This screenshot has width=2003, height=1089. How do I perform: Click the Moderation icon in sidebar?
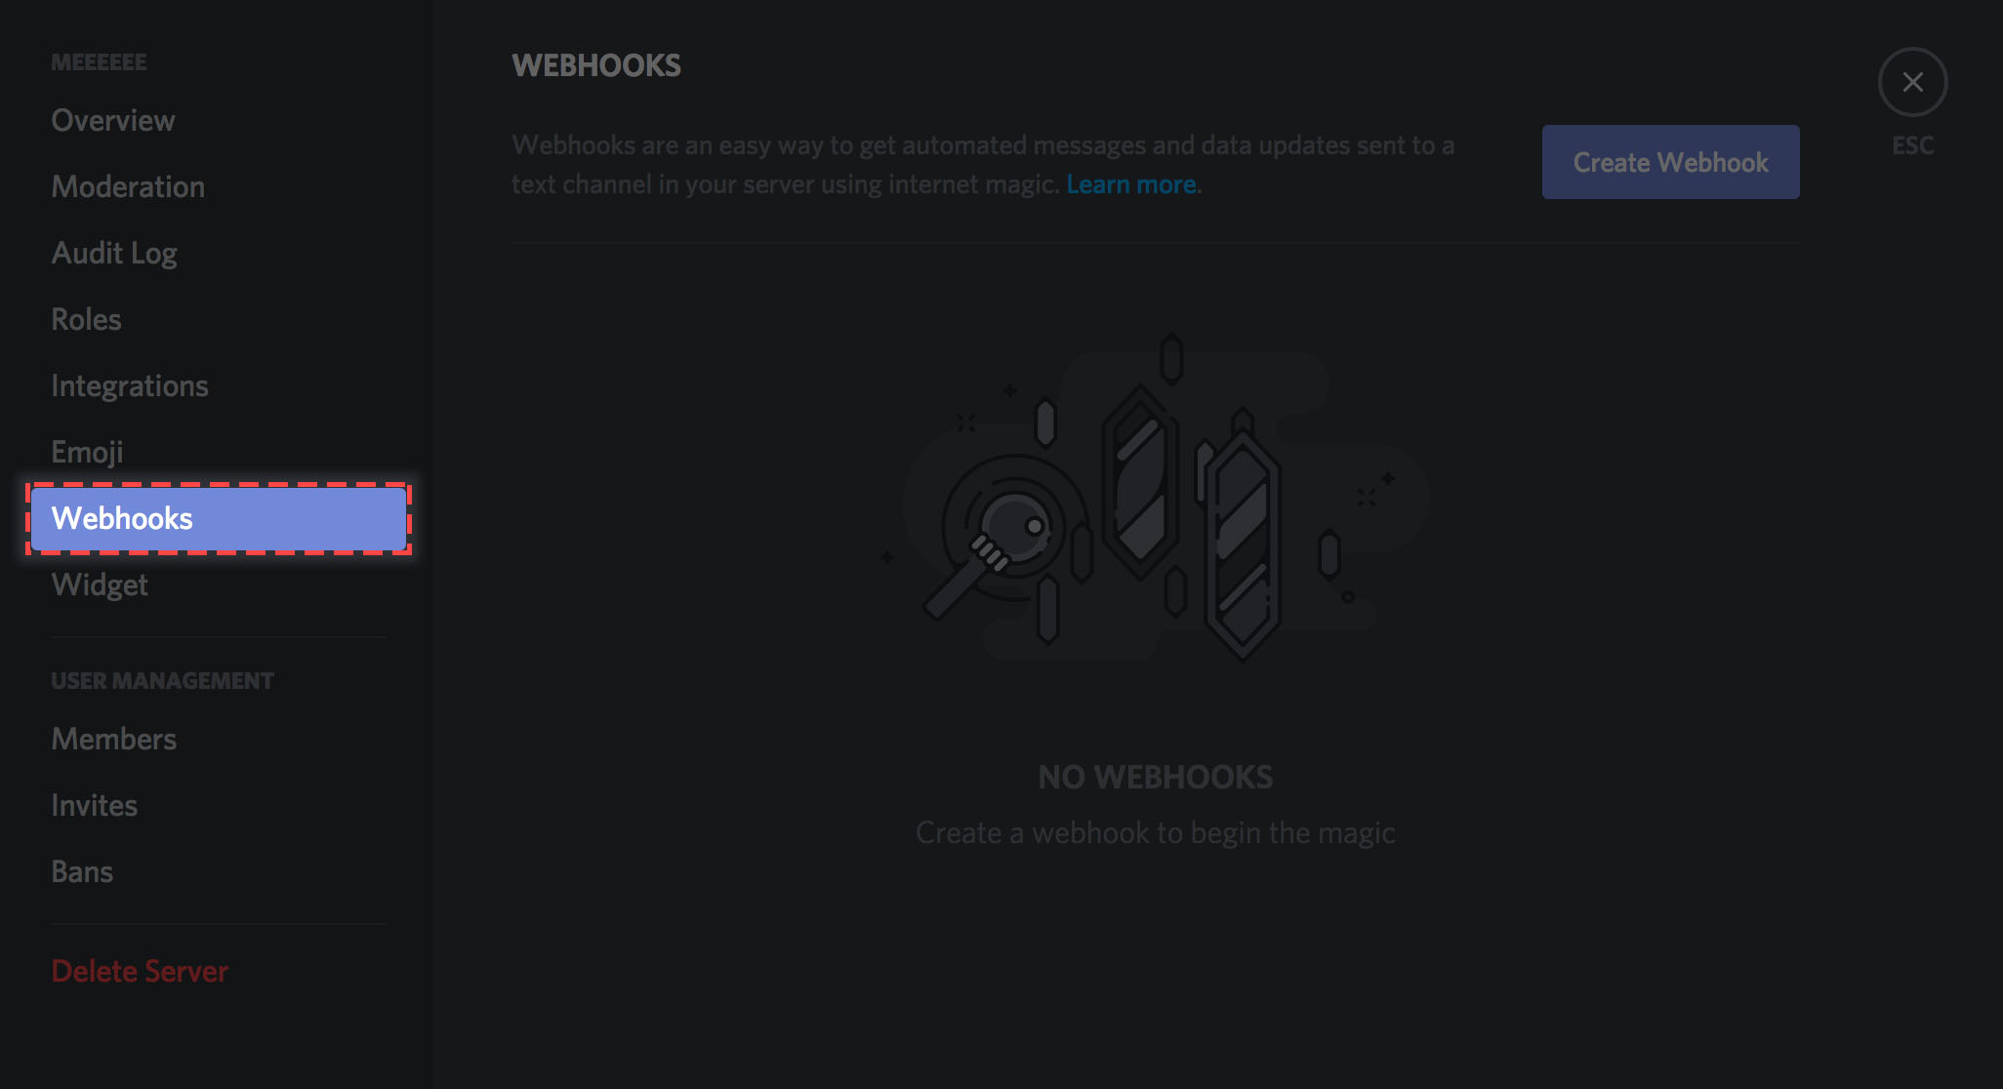click(x=128, y=186)
